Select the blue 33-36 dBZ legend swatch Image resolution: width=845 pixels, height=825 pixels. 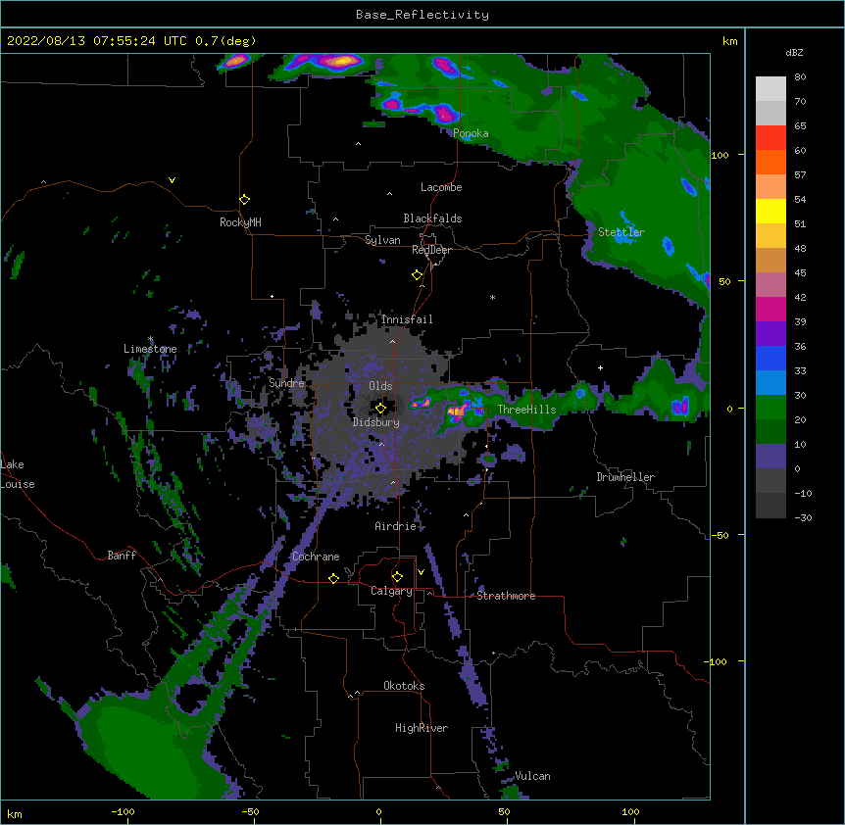770,359
